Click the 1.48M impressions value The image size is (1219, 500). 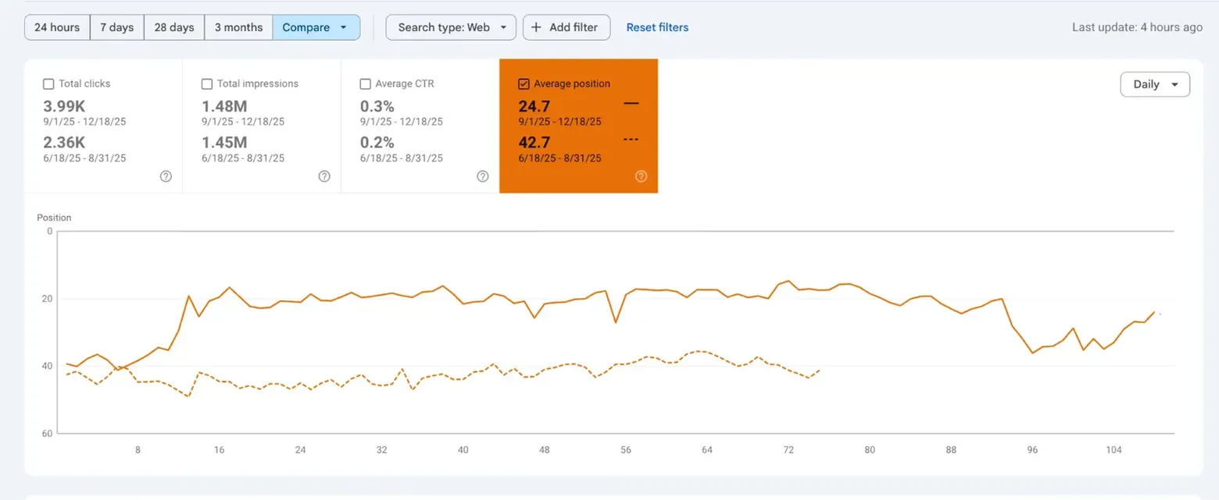(x=224, y=106)
